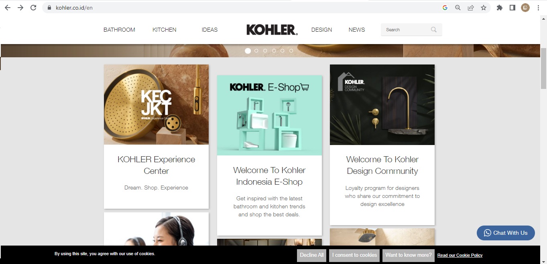Click the Chat With Us WhatsApp button
547x264 pixels.
click(x=506, y=233)
